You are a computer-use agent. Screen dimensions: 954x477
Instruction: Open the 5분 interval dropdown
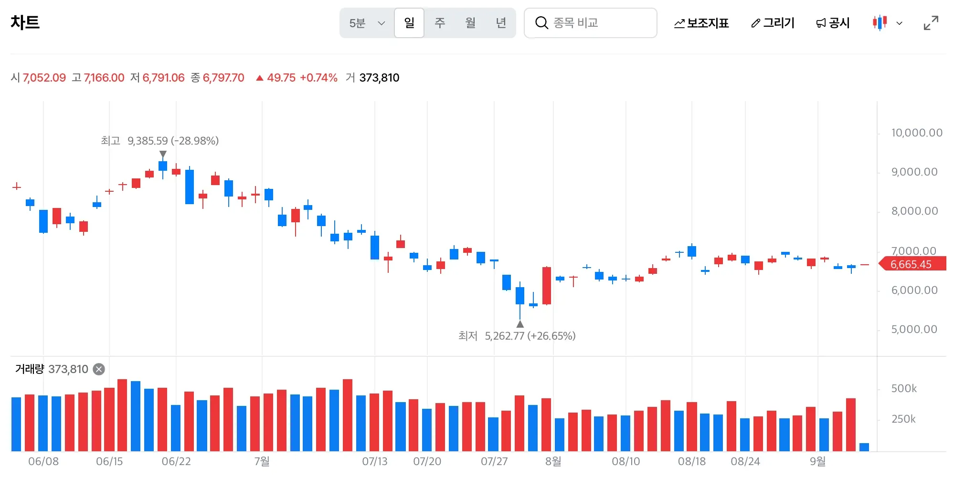pyautogui.click(x=367, y=23)
